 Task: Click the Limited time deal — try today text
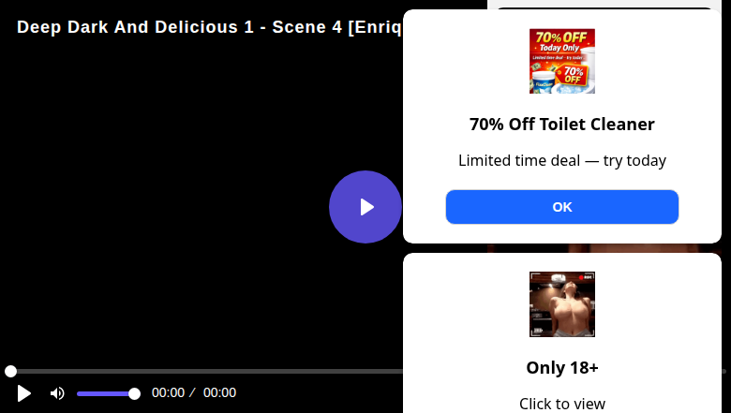pyautogui.click(x=561, y=161)
